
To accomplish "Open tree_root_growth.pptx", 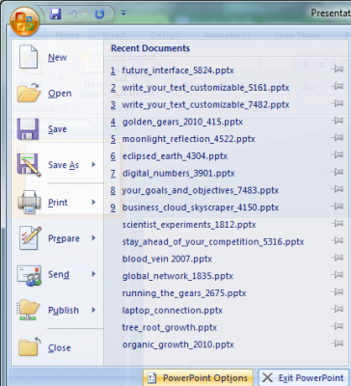I will (x=170, y=327).
